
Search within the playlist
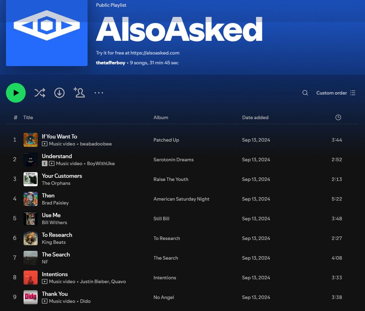(305, 93)
